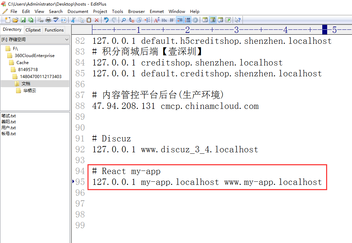Select the 文档 folder
The image size is (352, 243).
pos(26,84)
